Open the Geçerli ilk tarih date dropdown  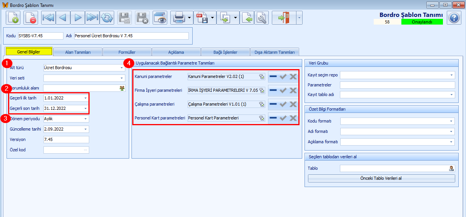click(x=86, y=98)
